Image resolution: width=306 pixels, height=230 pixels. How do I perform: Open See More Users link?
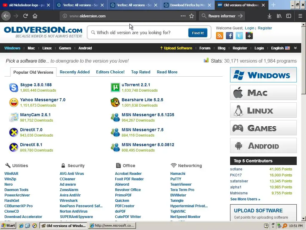tap(245, 199)
